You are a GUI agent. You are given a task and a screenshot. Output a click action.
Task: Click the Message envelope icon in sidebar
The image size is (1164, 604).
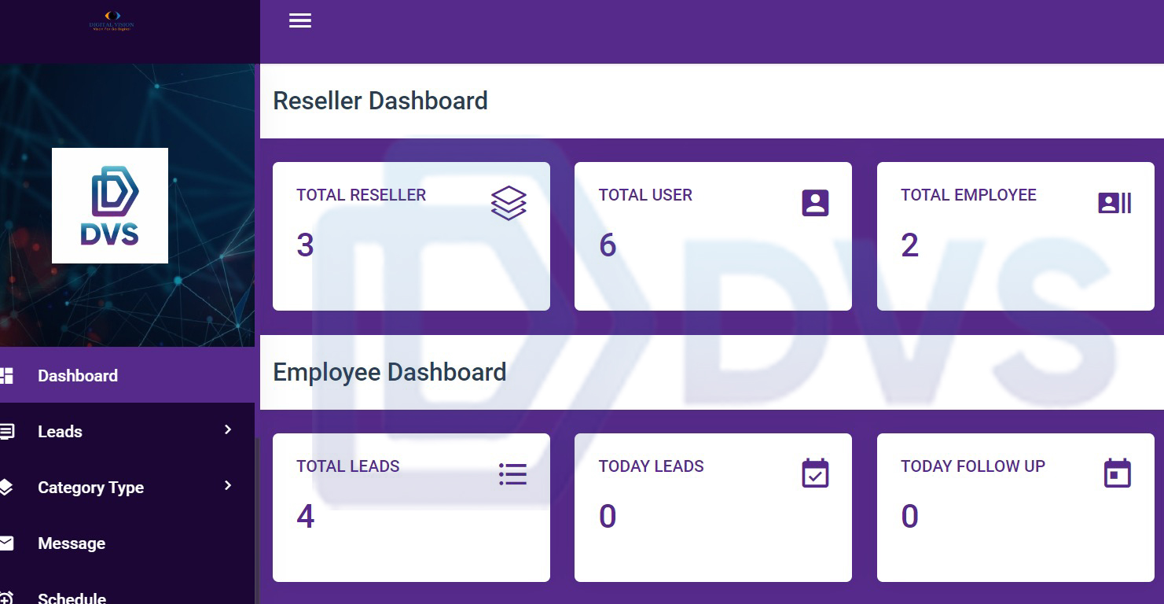click(6, 543)
